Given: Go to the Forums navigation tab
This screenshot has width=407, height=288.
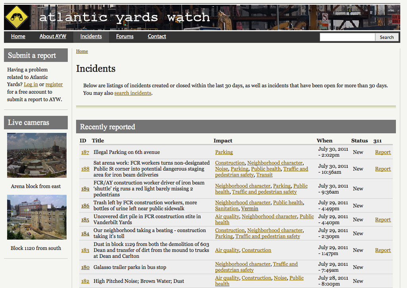Looking at the screenshot, I should 124,36.
